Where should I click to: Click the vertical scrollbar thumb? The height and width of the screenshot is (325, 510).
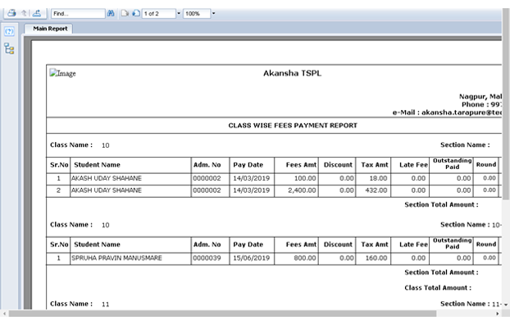coord(506,105)
